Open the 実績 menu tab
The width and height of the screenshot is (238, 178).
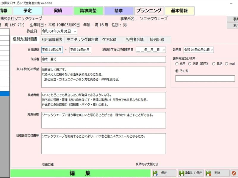58,11
